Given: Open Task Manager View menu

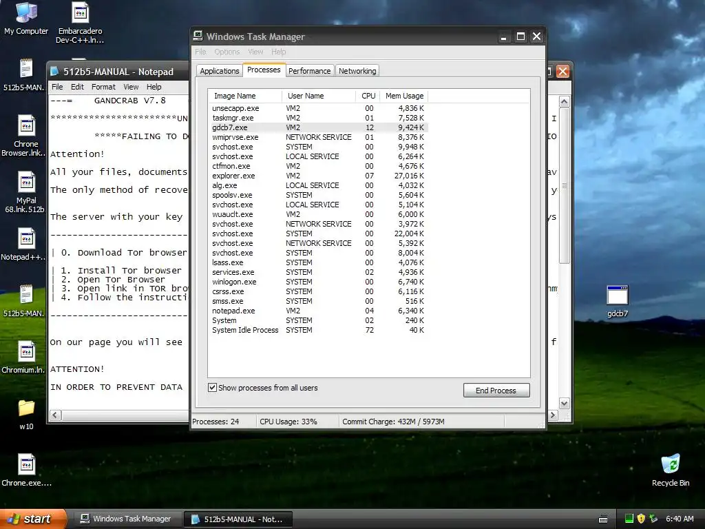Looking at the screenshot, I should [256, 52].
